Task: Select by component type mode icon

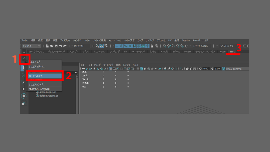Action: point(106,46)
